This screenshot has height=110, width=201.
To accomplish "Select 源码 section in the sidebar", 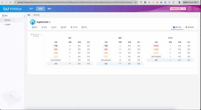I will click(5, 16).
